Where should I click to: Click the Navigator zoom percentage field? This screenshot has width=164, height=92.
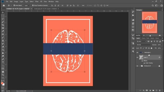click(138, 36)
